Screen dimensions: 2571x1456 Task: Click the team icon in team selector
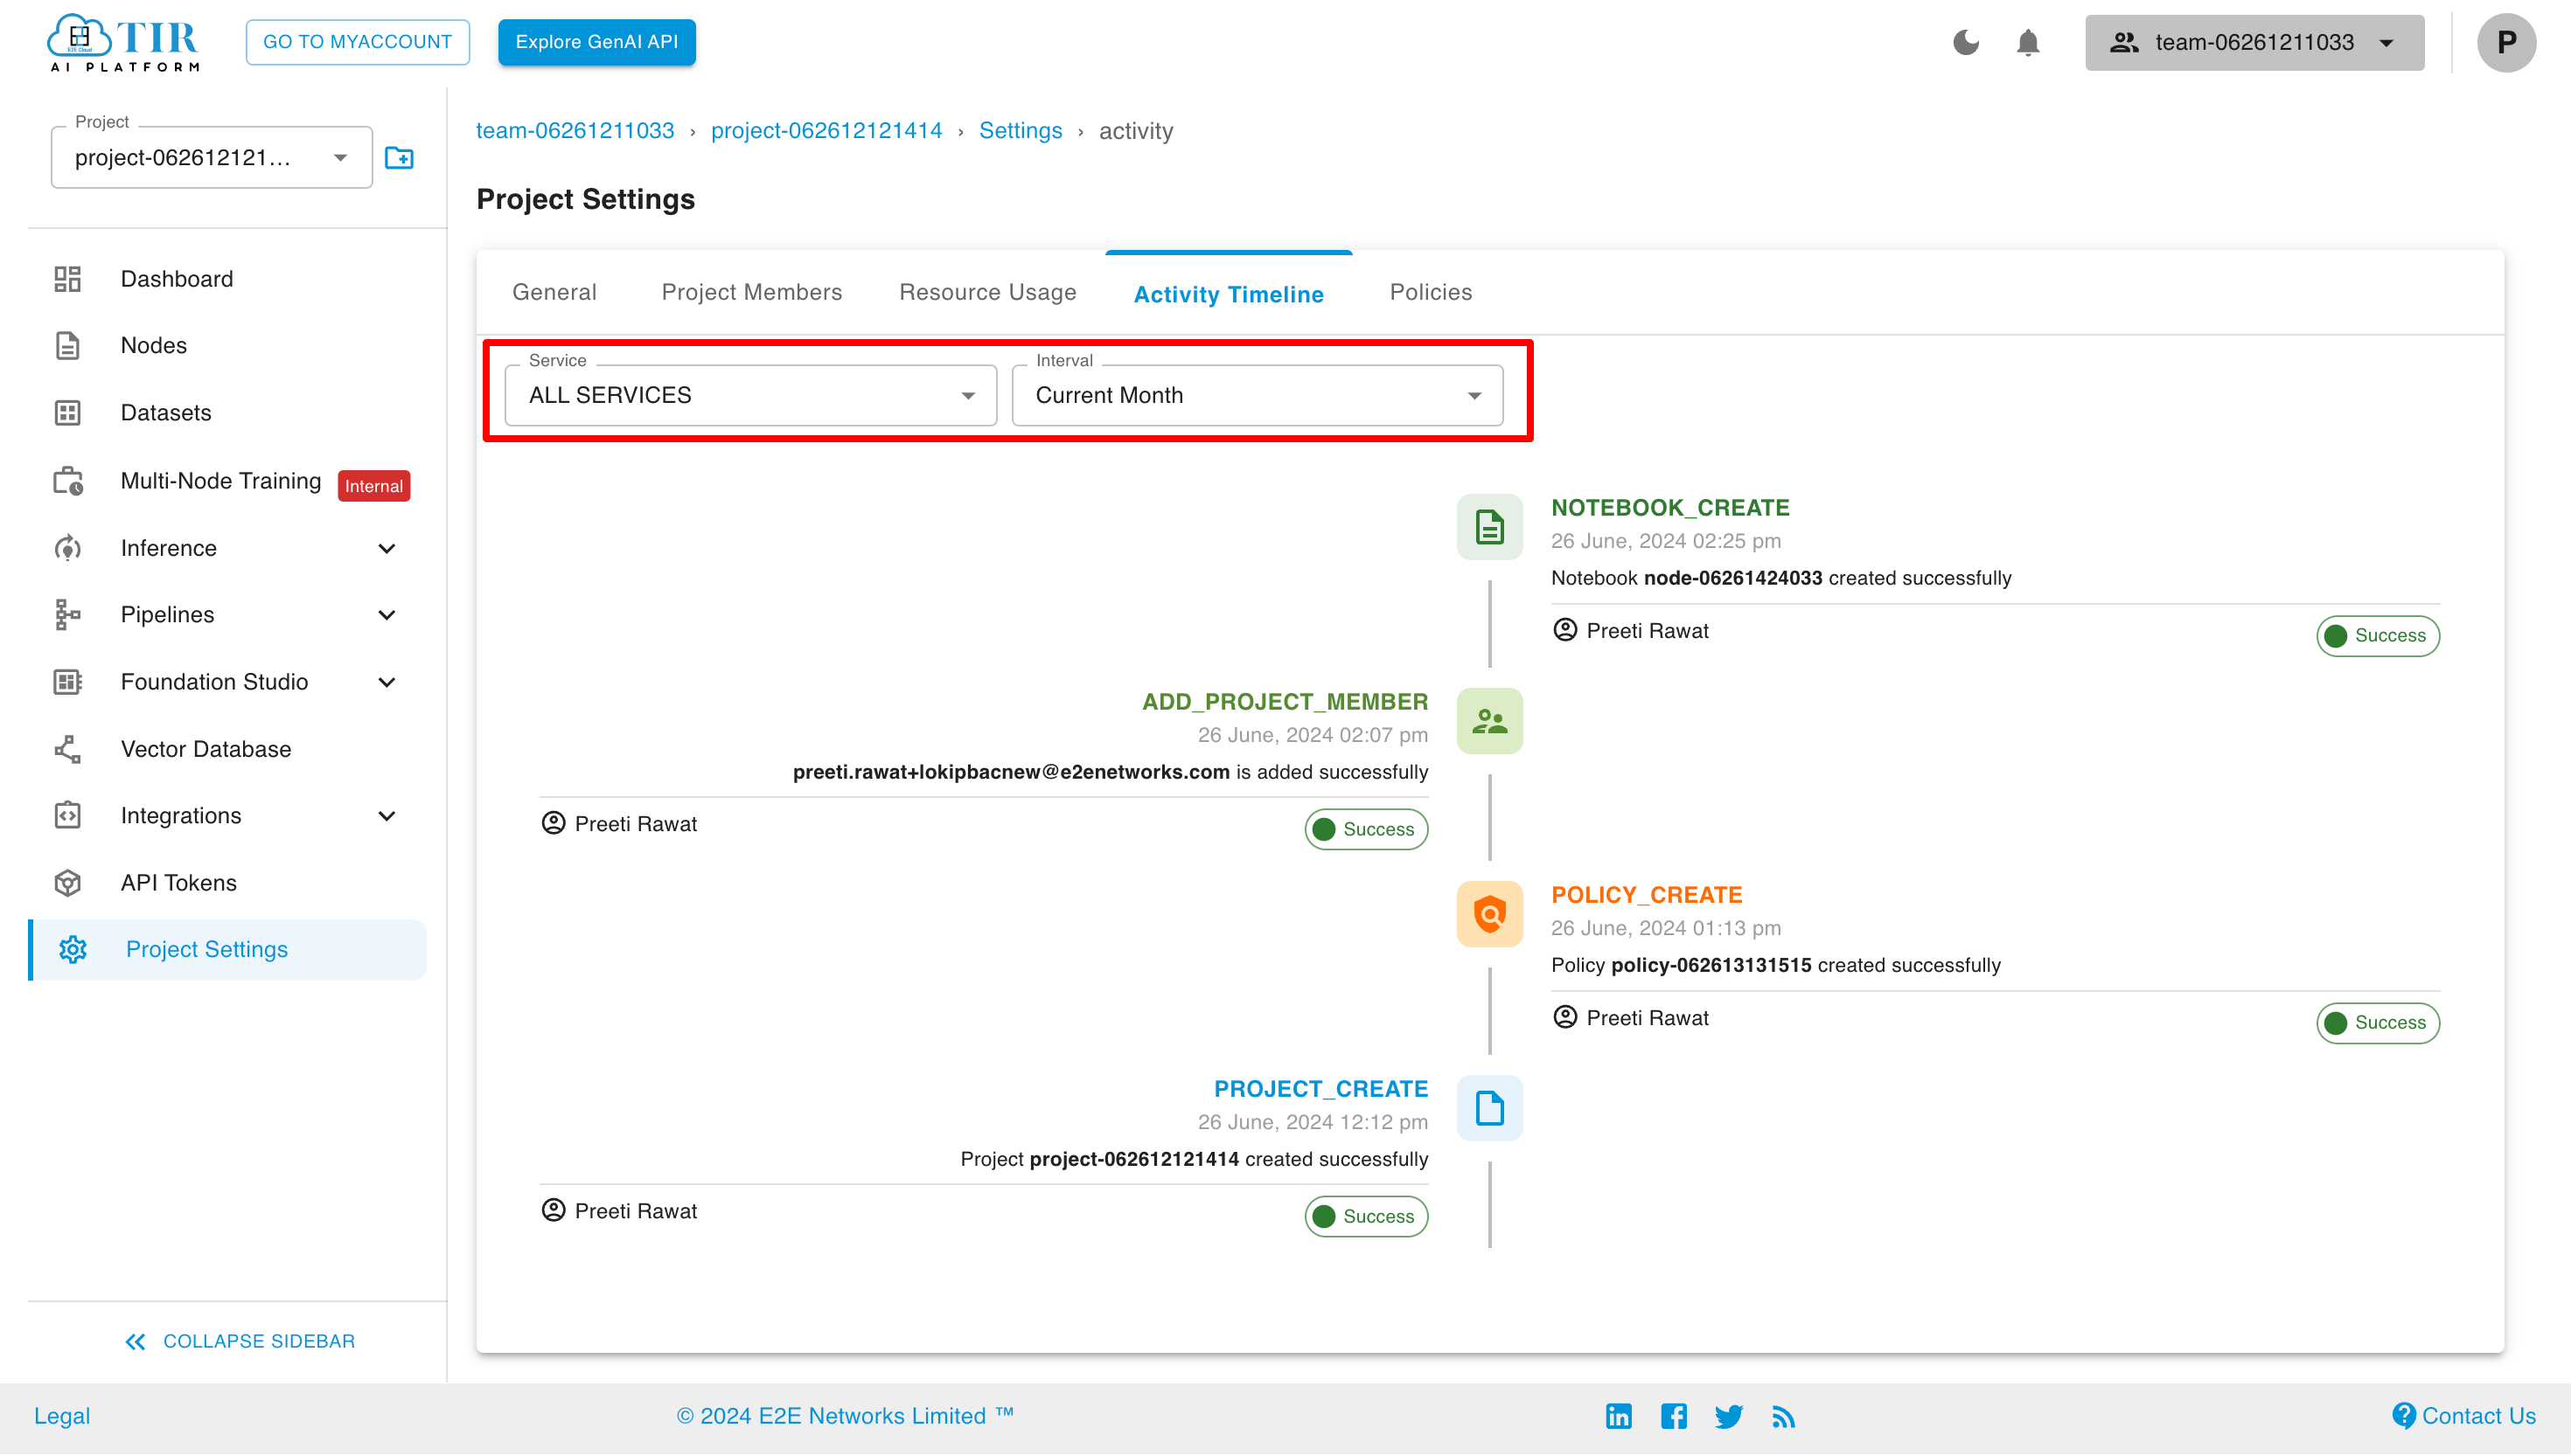[x=2124, y=42]
